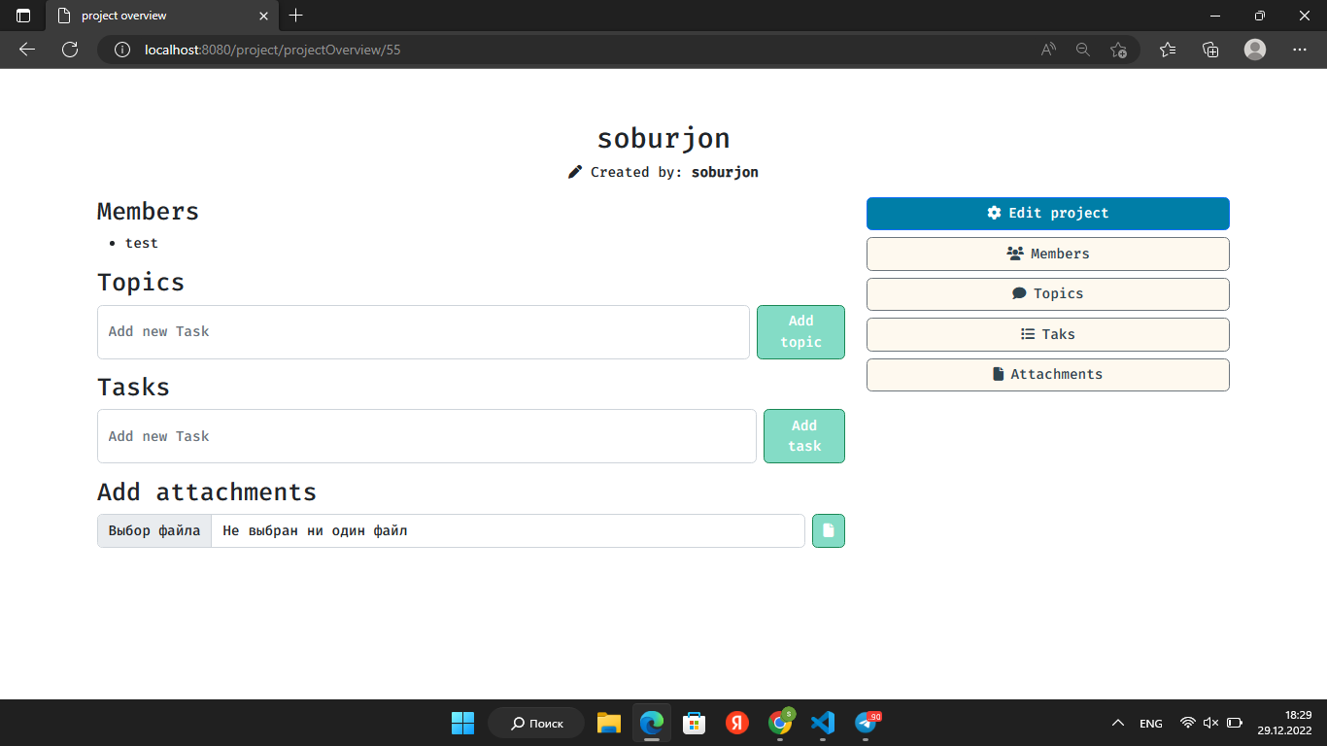Screen dimensions: 1327x746
Task: Focus the Tasks input field
Action: (x=426, y=436)
